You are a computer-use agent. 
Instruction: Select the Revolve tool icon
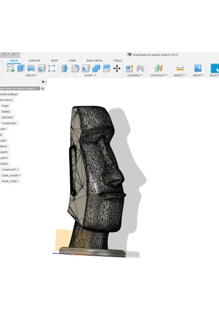[31, 68]
